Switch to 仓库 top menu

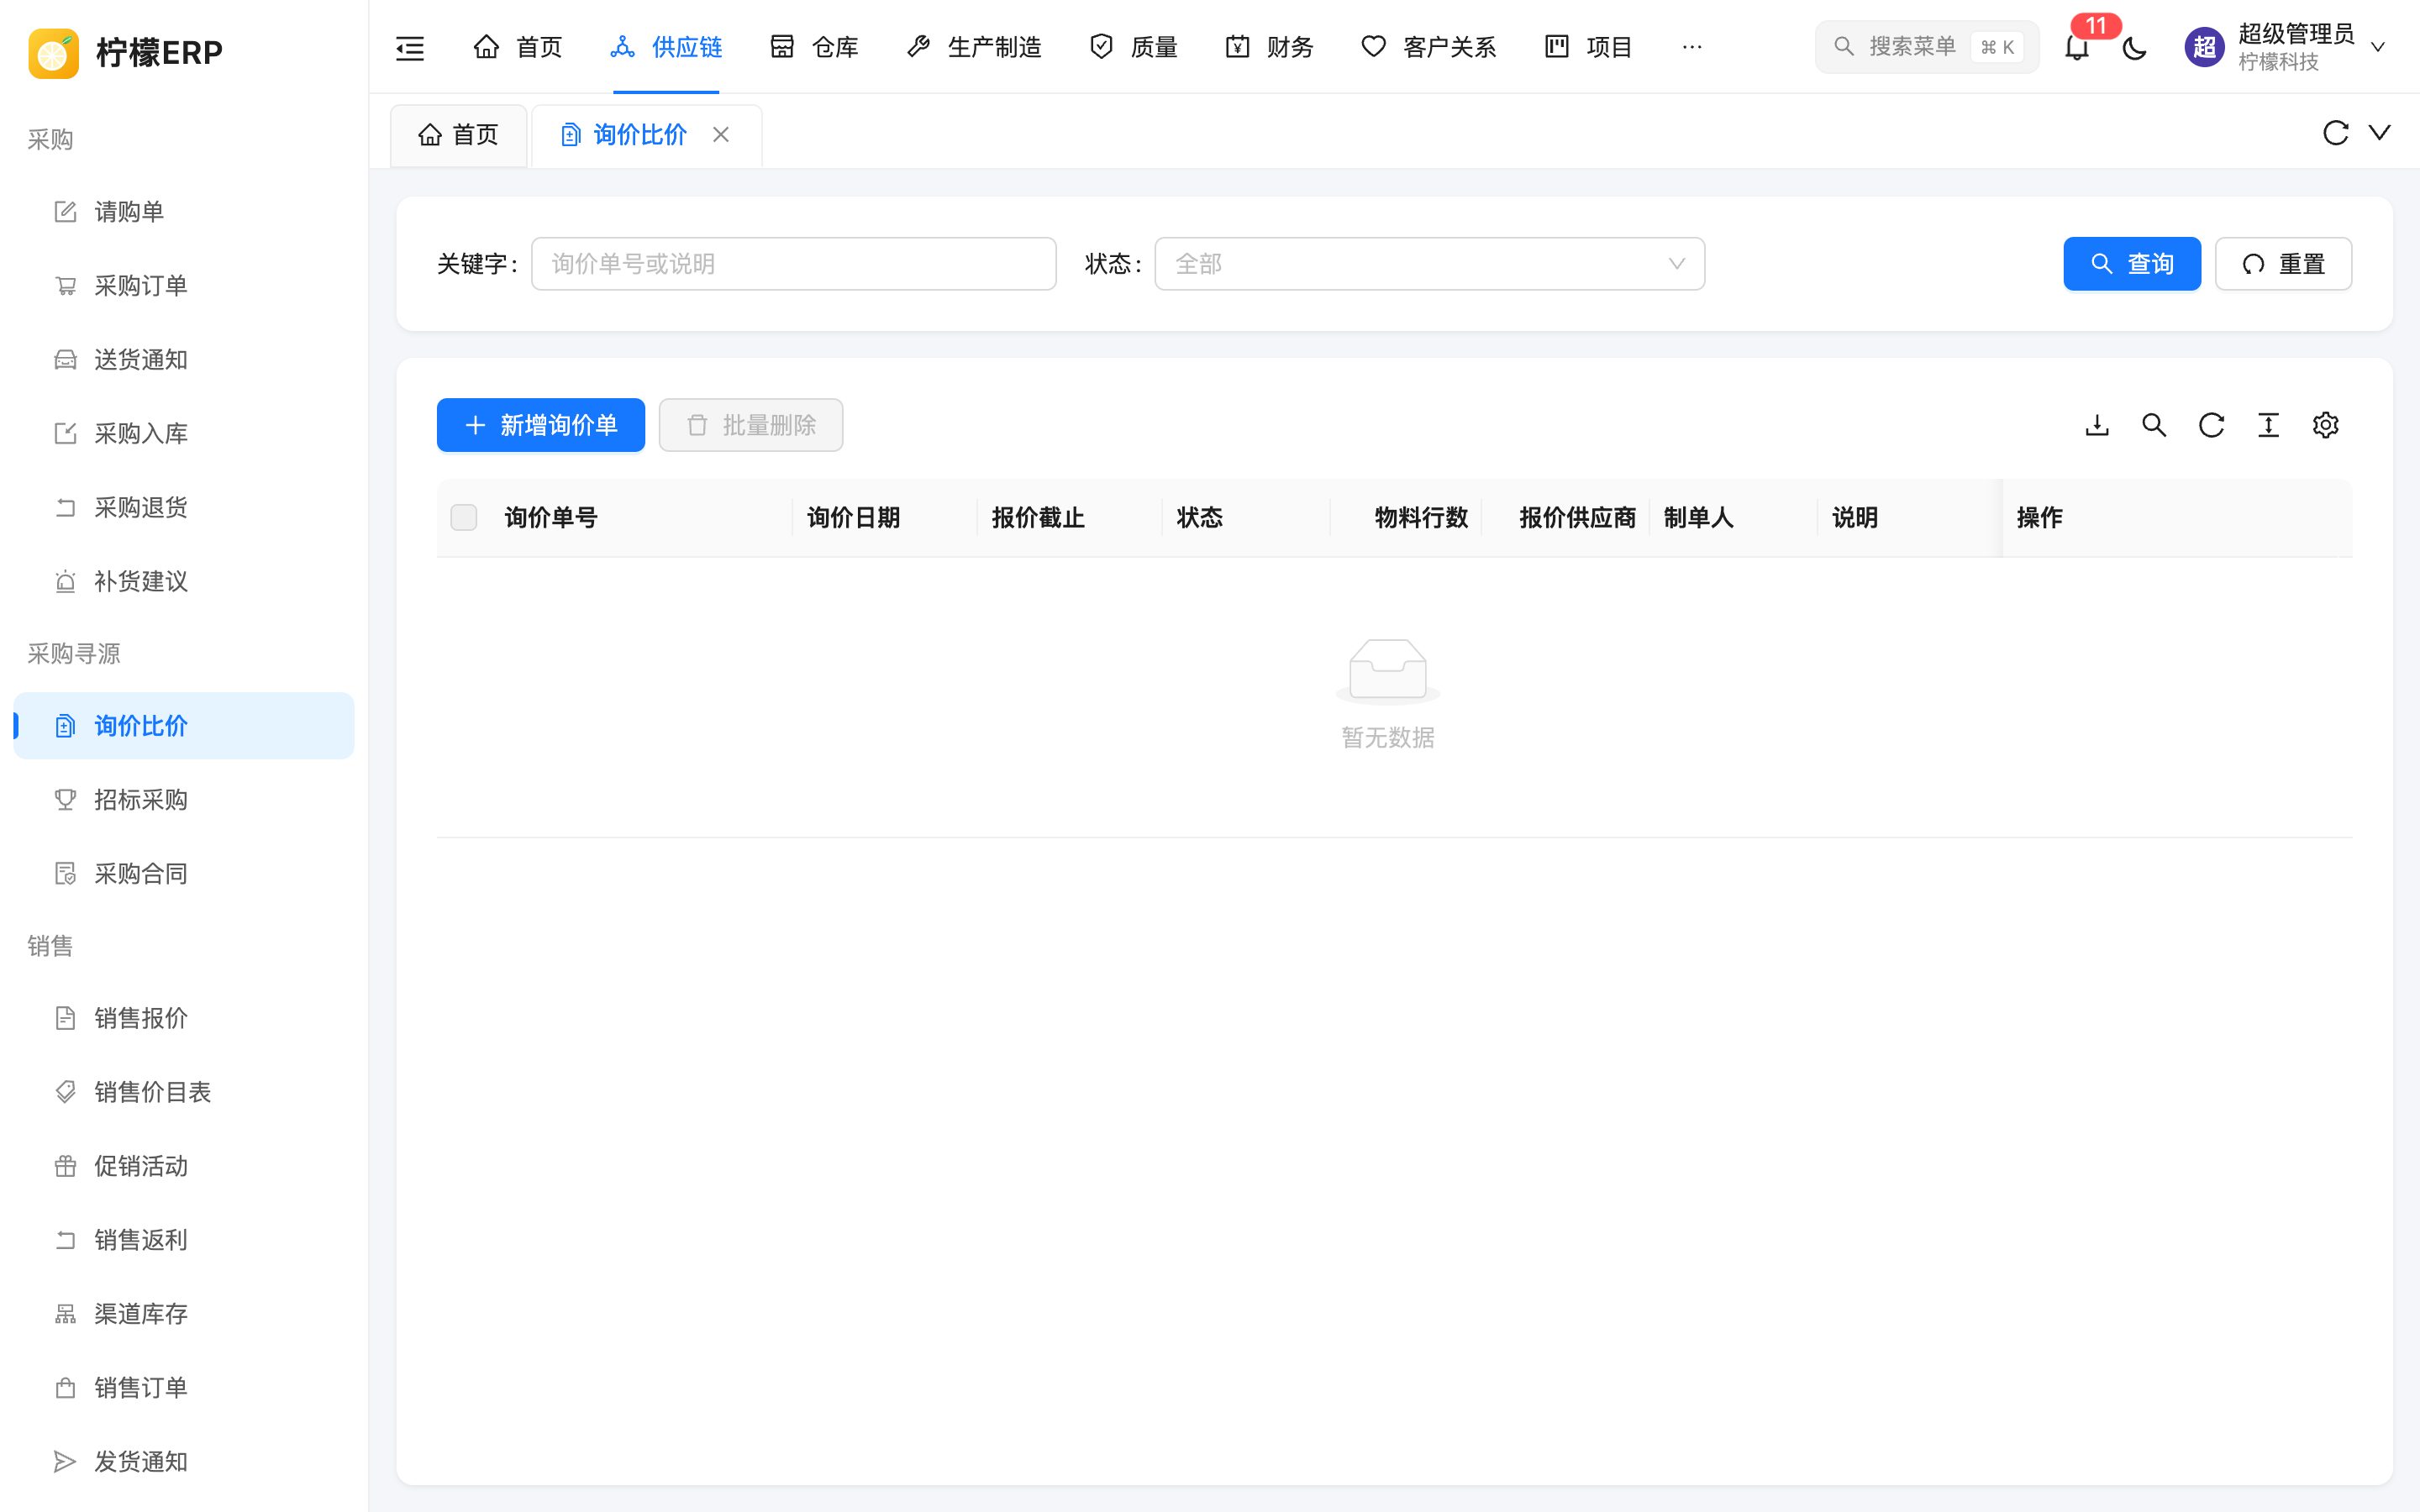pos(814,47)
